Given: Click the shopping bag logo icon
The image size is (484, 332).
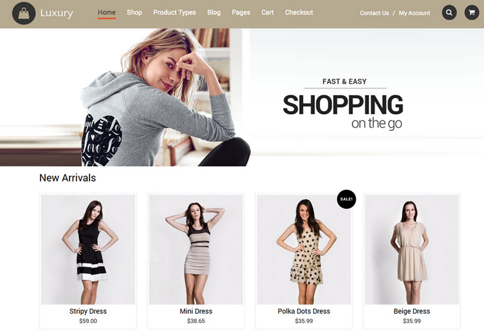Looking at the screenshot, I should [x=24, y=13].
